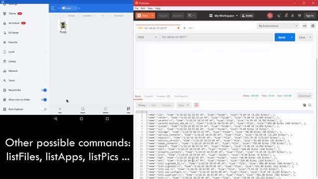Toggle Show icon on folder switch
The height and width of the screenshot is (179, 318).
click(44, 99)
